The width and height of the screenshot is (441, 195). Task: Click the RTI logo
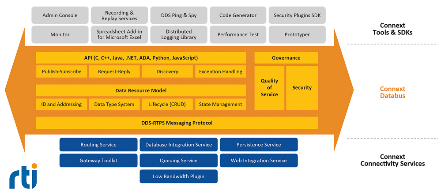[23, 176]
